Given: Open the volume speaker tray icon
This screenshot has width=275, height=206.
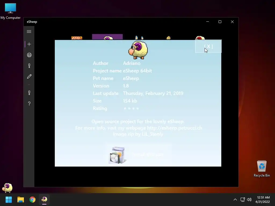Looking at the screenshot, I should pos(249,200).
